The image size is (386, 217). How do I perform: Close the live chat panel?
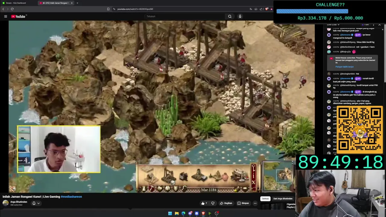(x=379, y=24)
